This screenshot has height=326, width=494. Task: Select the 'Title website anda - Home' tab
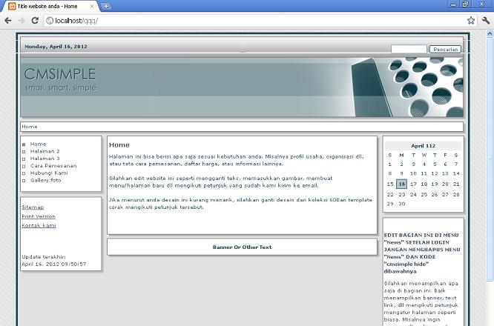(50, 6)
